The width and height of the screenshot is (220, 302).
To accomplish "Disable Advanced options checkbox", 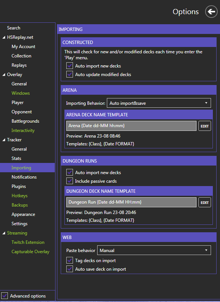I will (x=5, y=296).
